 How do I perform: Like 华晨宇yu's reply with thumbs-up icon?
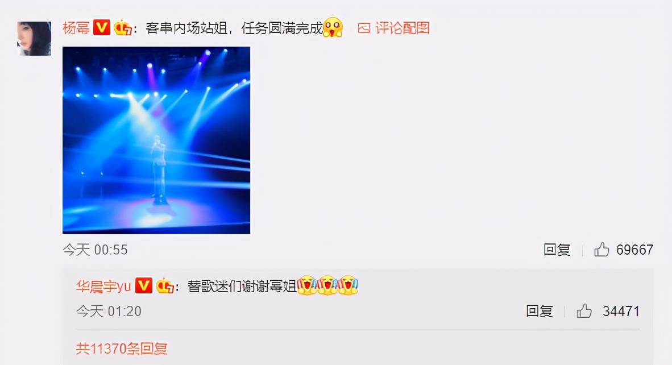584,310
